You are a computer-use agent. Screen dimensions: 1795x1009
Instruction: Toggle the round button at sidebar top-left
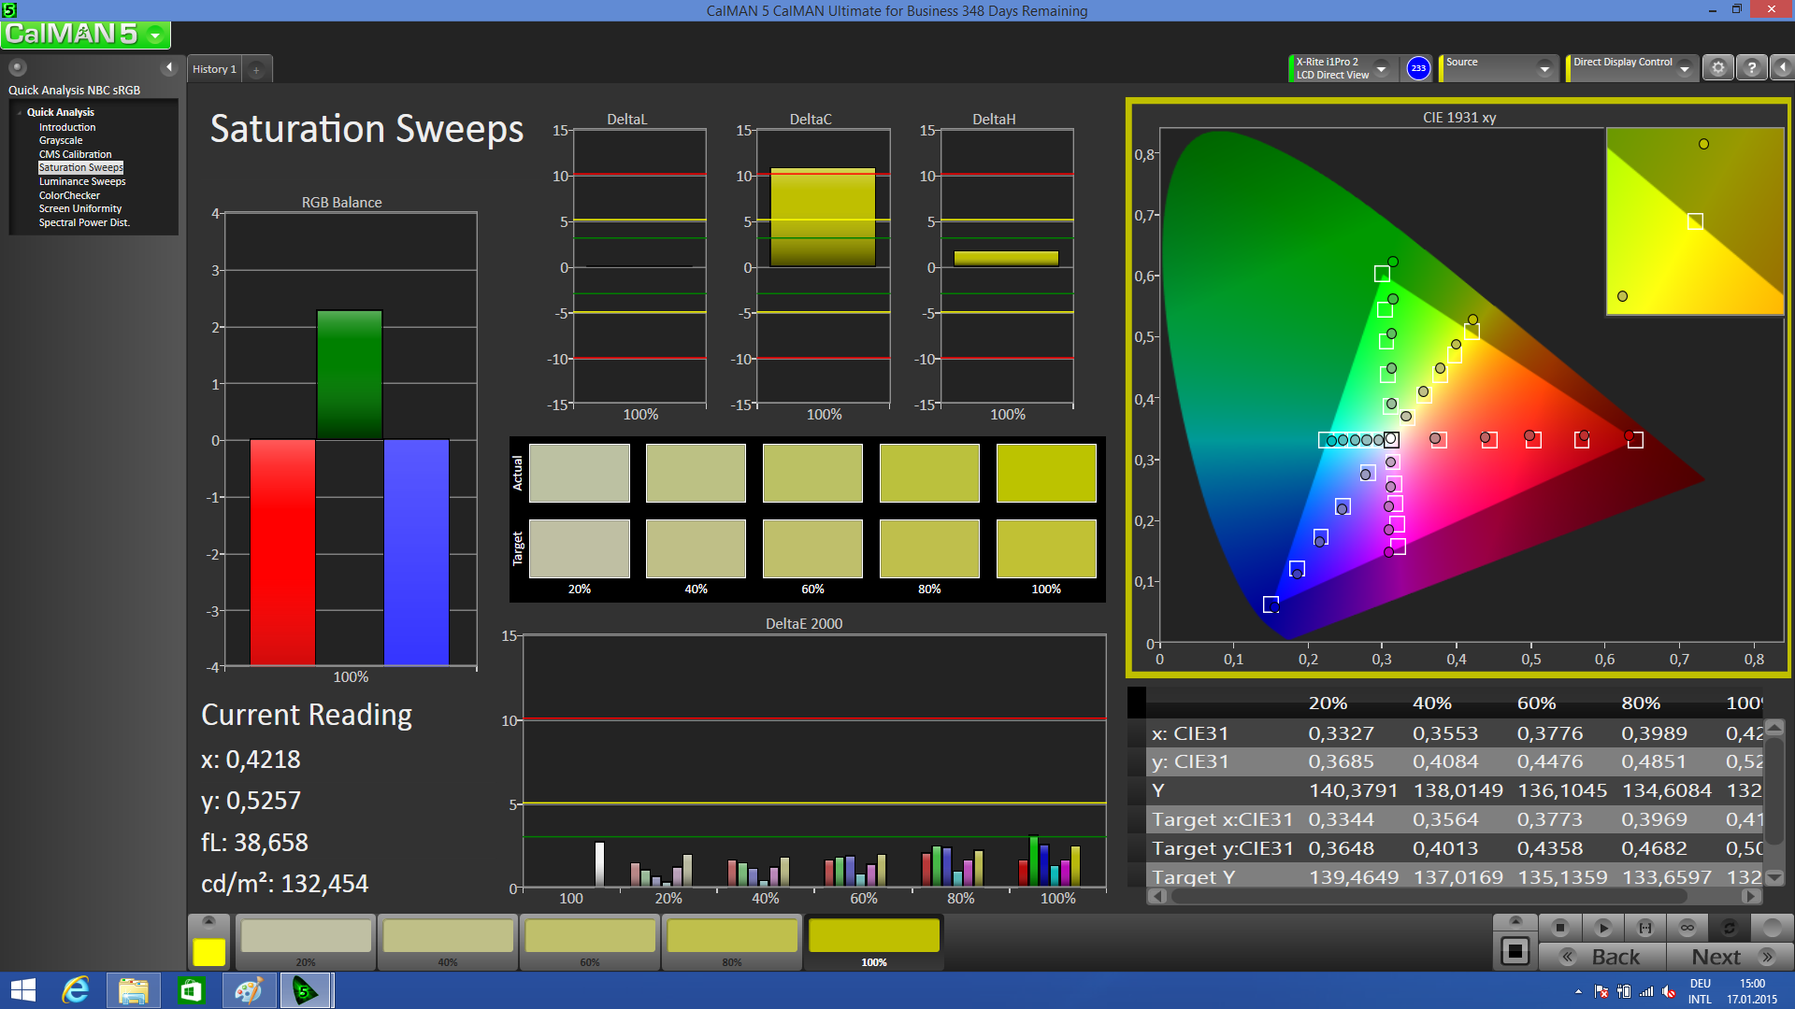point(18,67)
